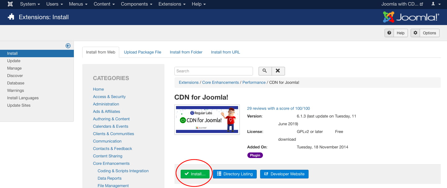Image resolution: width=447 pixels, height=188 pixels.
Task: Switch to the Install from Web tab
Action: click(101, 52)
